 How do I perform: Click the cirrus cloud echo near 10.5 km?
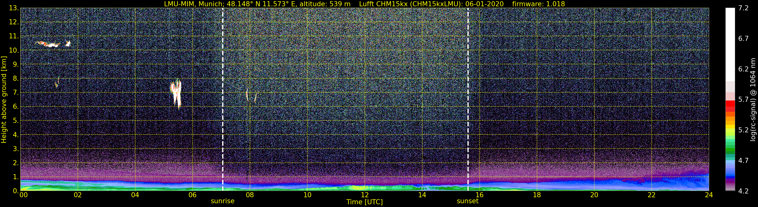pos(53,44)
